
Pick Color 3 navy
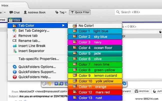pyautogui.click(x=95, y=42)
